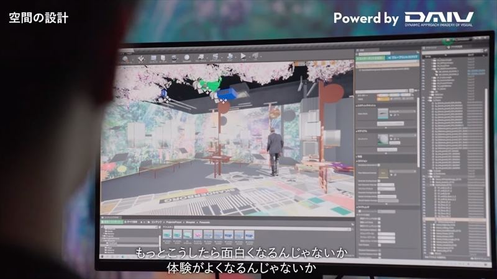
Task: Click the folder tree search field in Content Browser
Action: pos(130,227)
